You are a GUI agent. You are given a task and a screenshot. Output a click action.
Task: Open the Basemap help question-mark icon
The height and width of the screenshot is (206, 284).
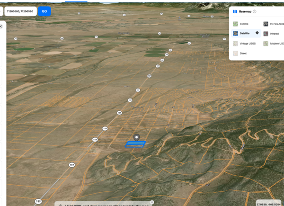pyautogui.click(x=255, y=11)
